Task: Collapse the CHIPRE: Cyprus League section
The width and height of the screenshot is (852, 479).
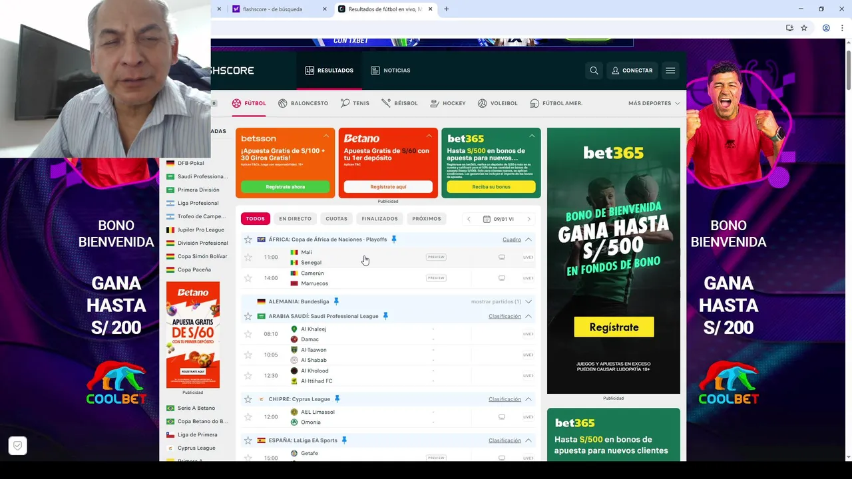Action: click(529, 399)
